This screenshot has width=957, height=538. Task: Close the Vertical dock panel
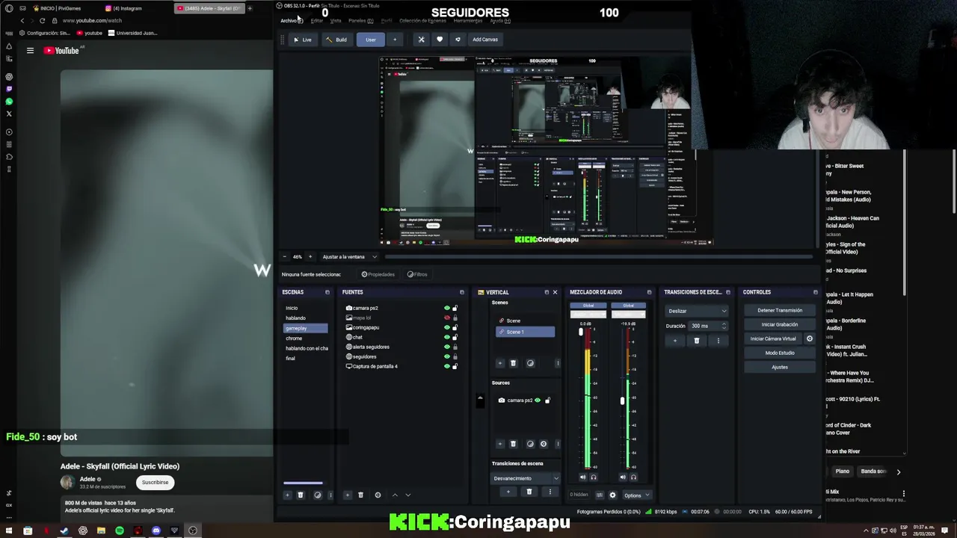click(555, 292)
